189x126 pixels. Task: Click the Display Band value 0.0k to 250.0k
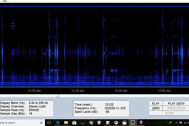pos(38,103)
